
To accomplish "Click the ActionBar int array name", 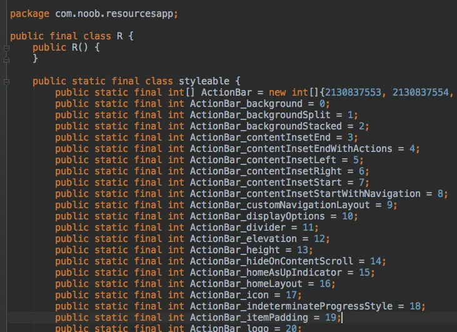I will point(226,93).
